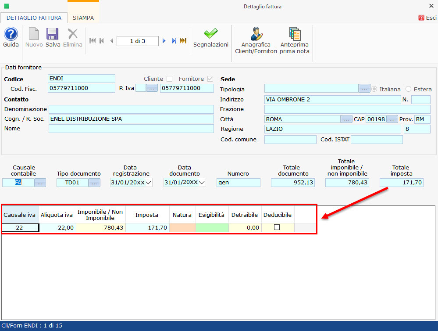Open the Guida help icon
438x331 pixels.
pos(11,34)
